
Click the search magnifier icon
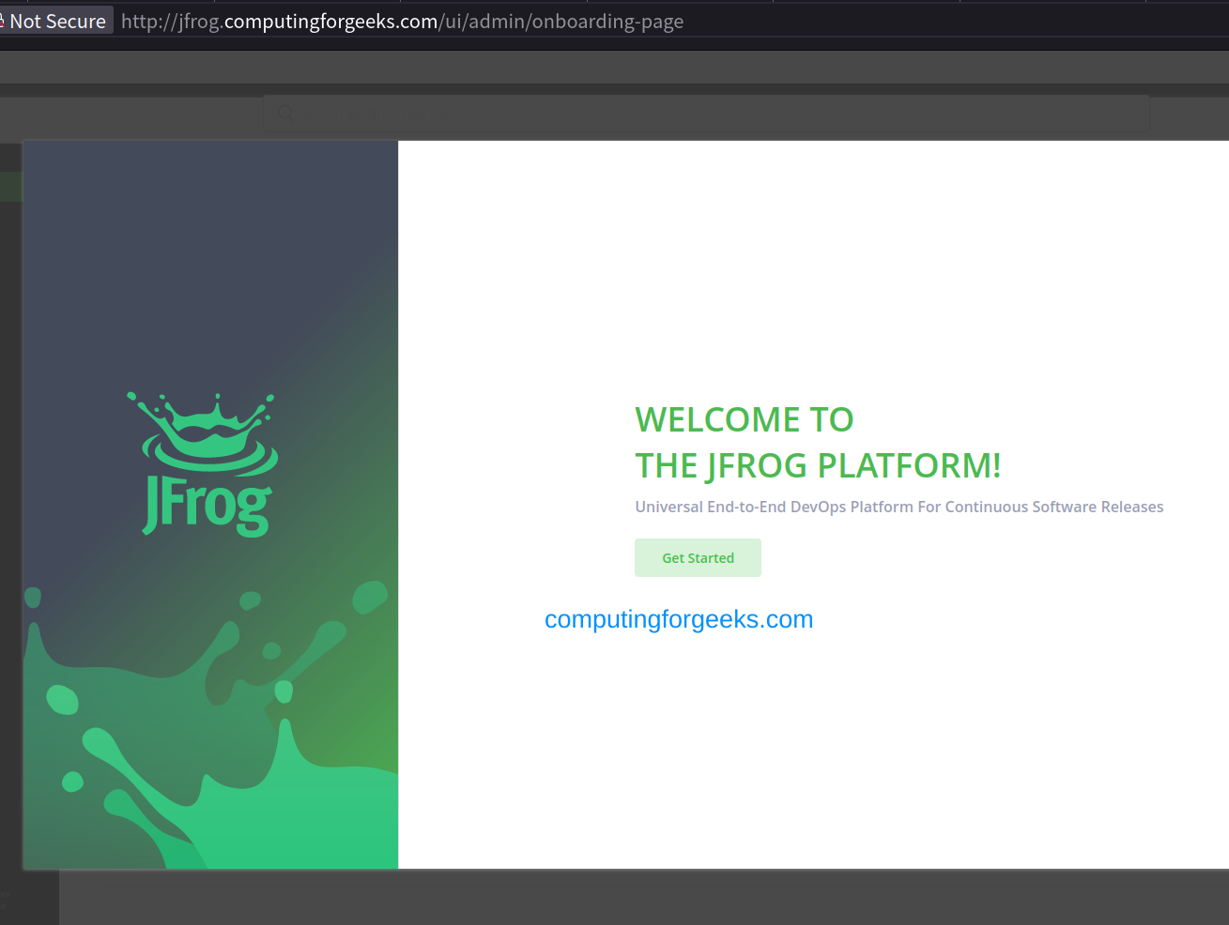(x=284, y=112)
